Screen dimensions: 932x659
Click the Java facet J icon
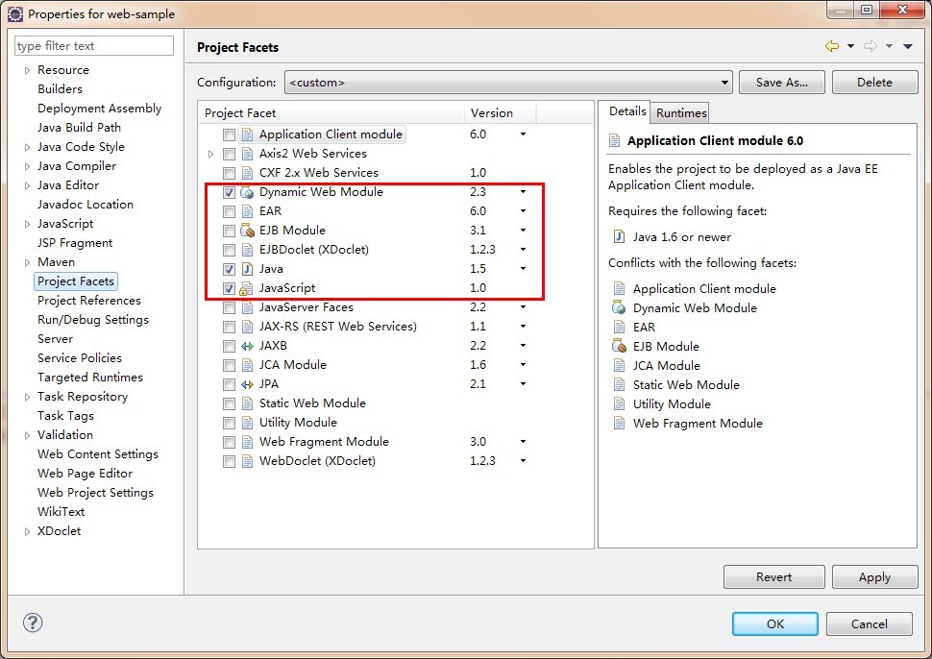[x=247, y=269]
